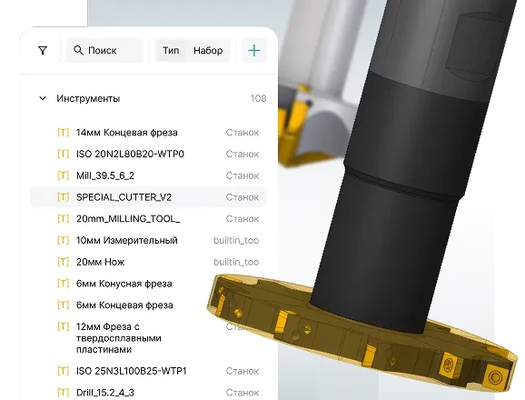Image resolution: width=525 pixels, height=400 pixels.
Task: Click Станок label of ISO 25N3L100B25-WTP1
Action: [243, 371]
